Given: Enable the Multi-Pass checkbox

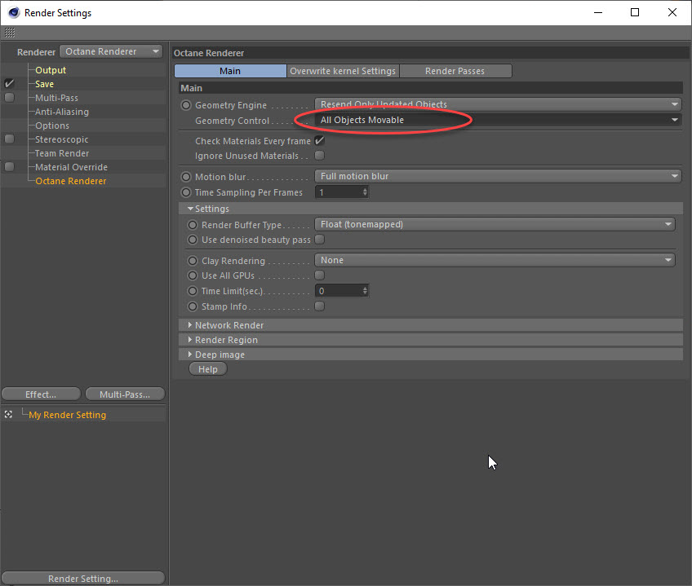Looking at the screenshot, I should click(x=9, y=98).
